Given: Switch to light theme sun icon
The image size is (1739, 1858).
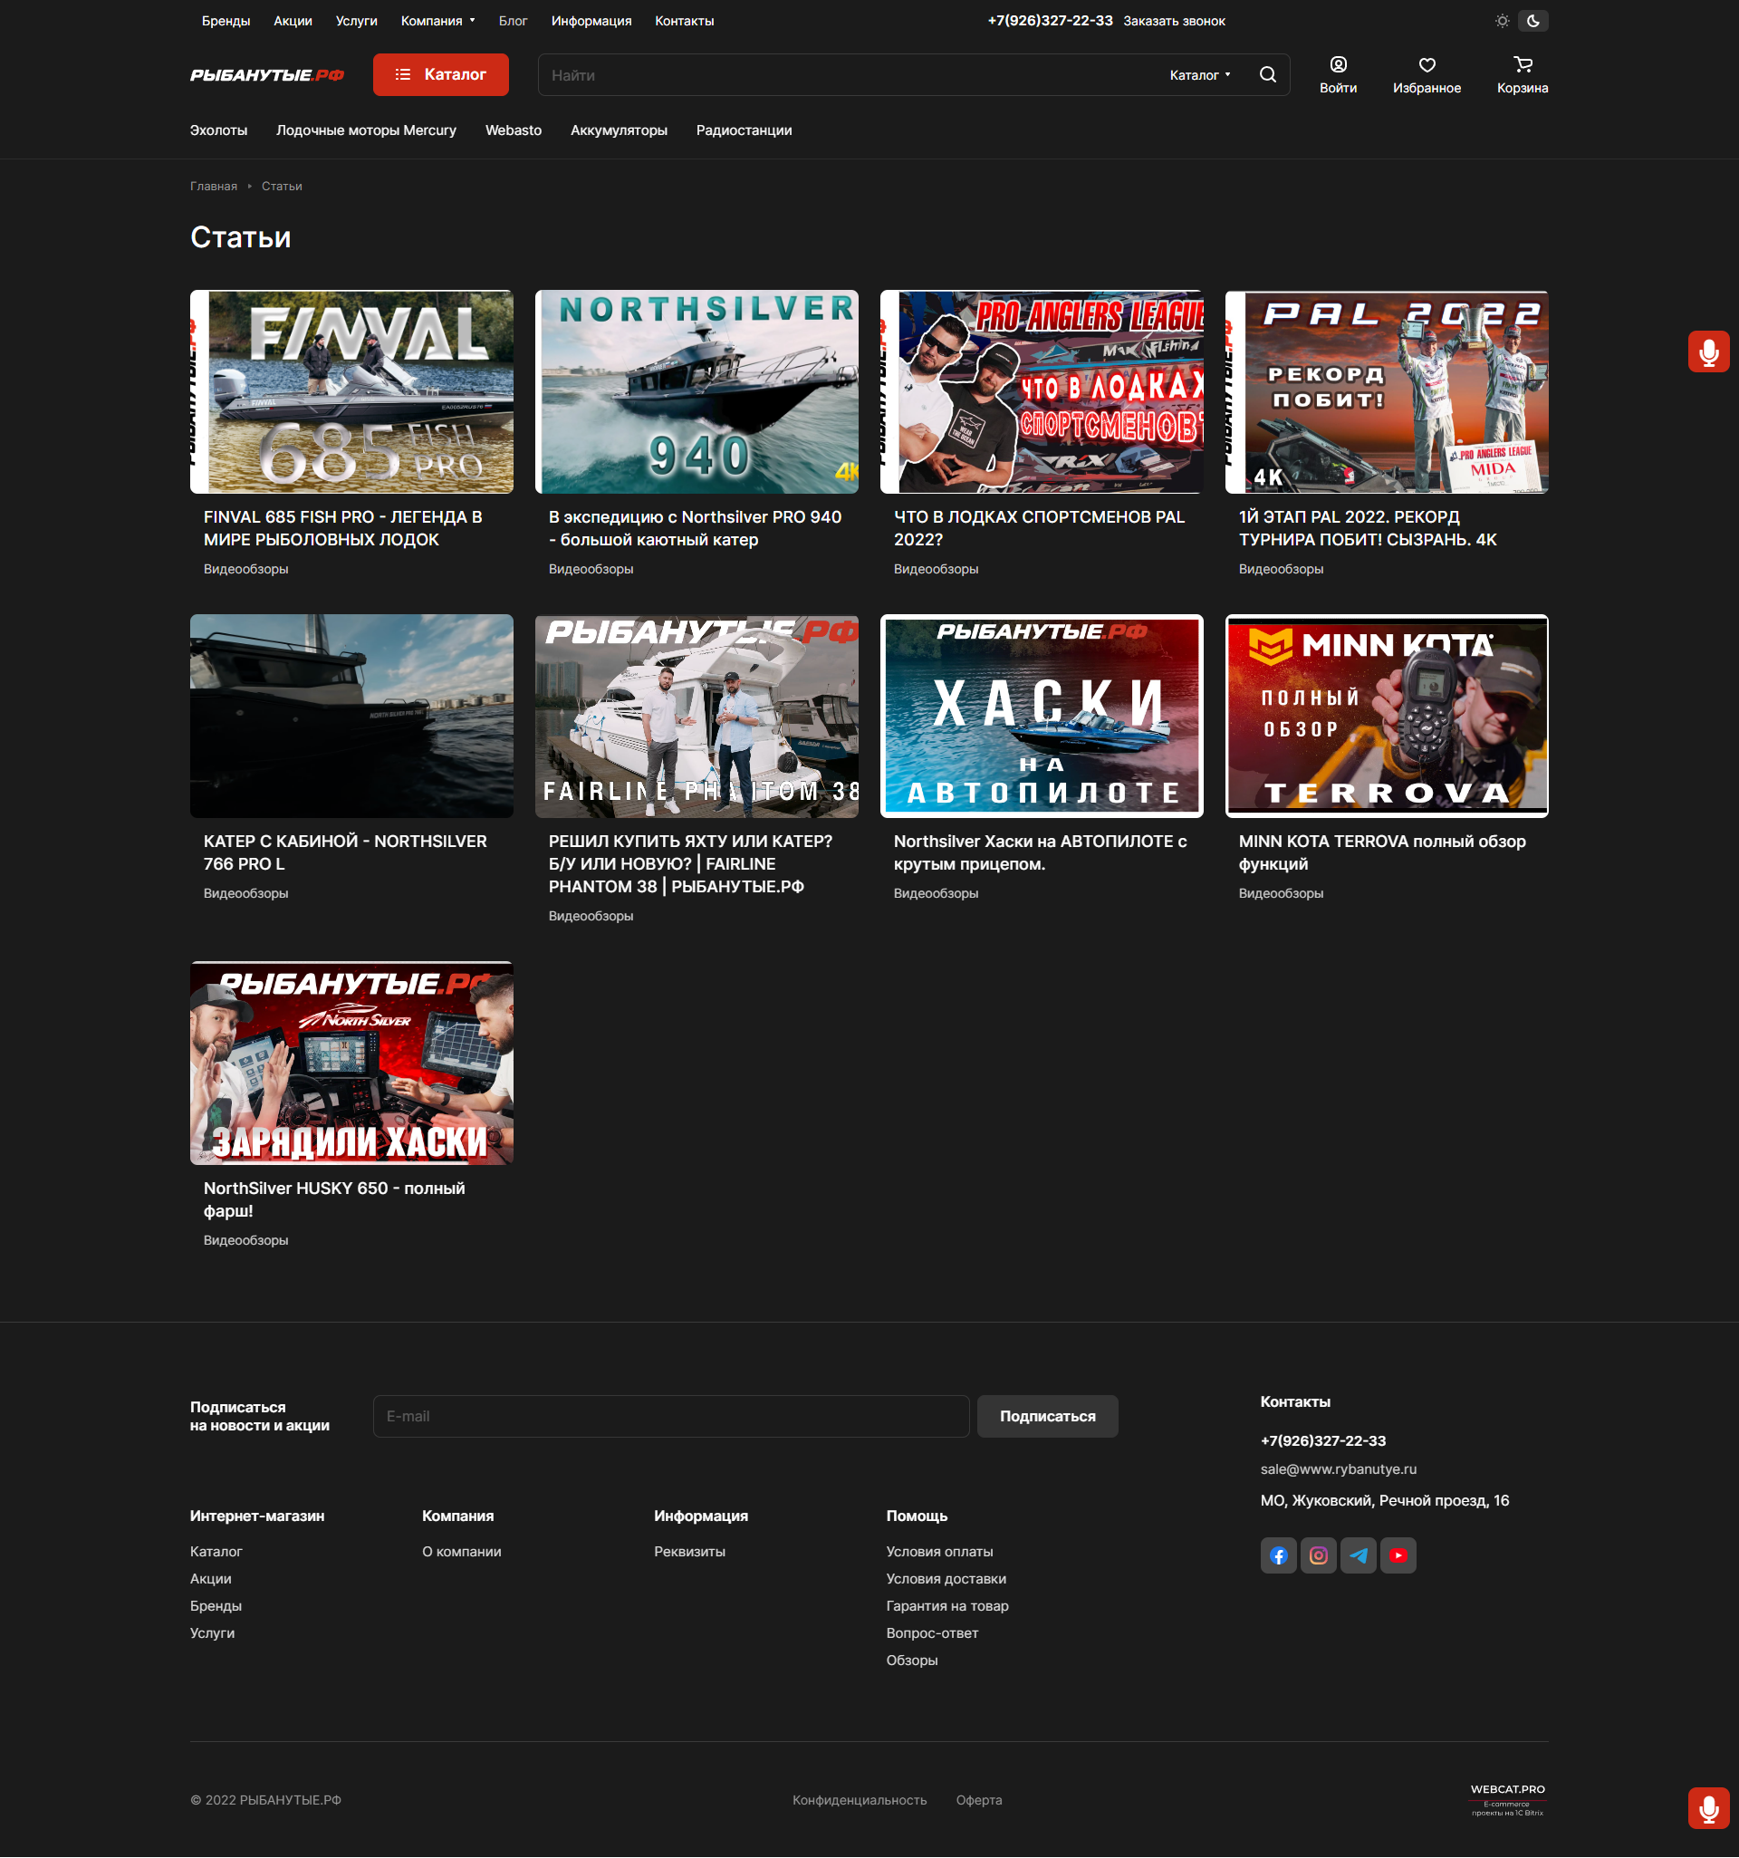Looking at the screenshot, I should tap(1502, 21).
